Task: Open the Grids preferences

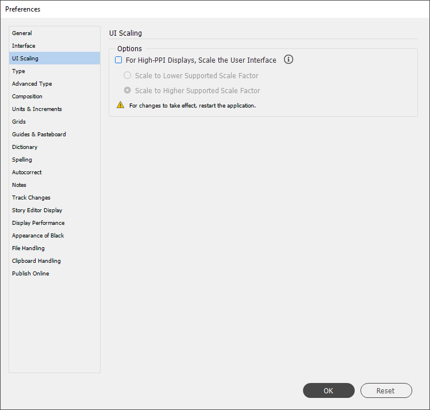Action: click(x=55, y=121)
